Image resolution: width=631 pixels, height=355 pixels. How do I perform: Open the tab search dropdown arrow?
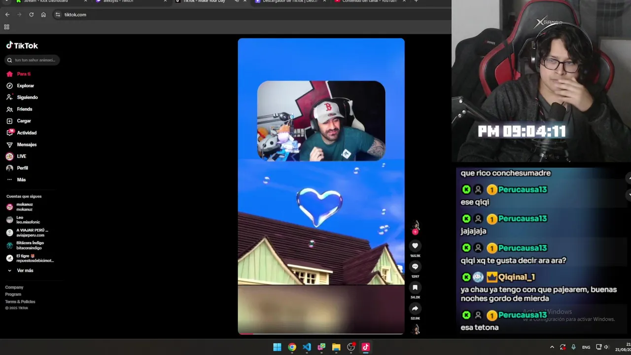6,1
